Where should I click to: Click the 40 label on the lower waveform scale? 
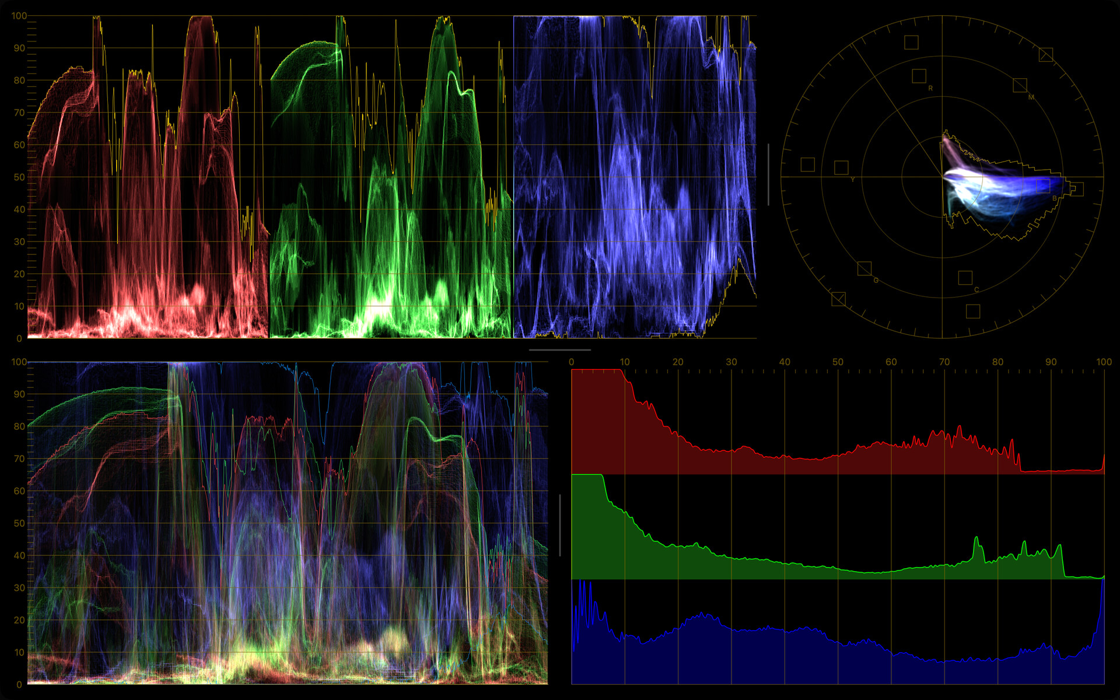click(19, 555)
